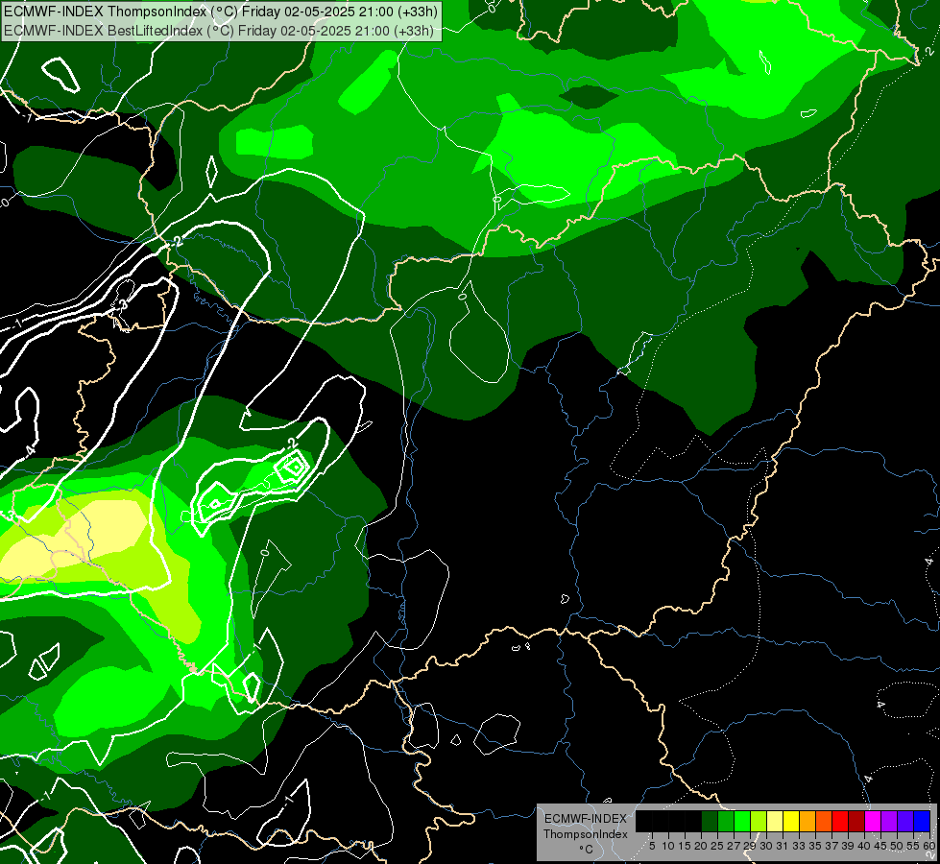The width and height of the screenshot is (940, 864).
Task: Select the red-orange legend swatch for 35-37
Action: pos(824,822)
